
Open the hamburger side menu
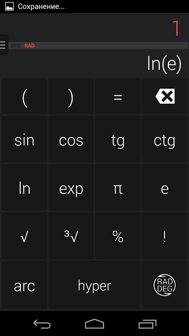3,45
